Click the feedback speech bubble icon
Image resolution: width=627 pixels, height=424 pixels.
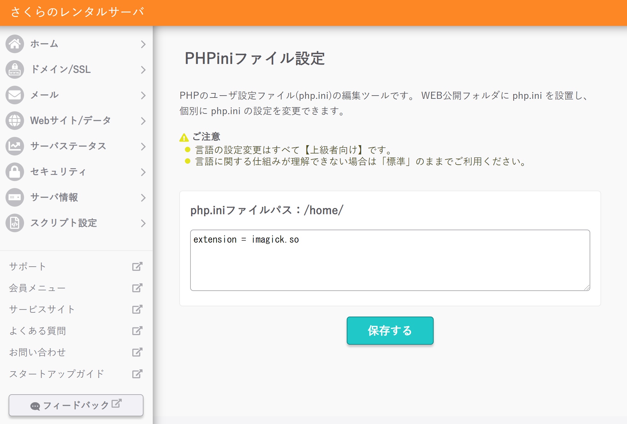[35, 406]
